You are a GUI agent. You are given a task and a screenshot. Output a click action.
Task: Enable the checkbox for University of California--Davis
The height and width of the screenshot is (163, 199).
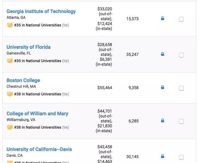tap(181, 157)
